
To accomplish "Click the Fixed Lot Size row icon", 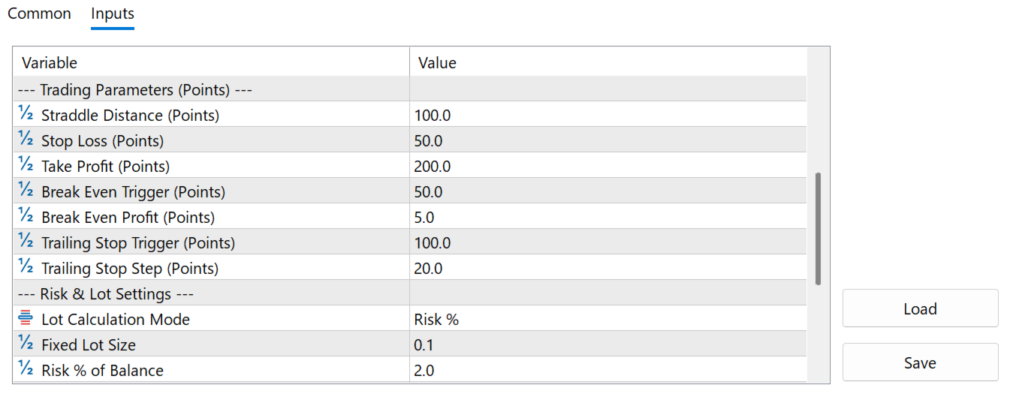I will pyautogui.click(x=26, y=344).
